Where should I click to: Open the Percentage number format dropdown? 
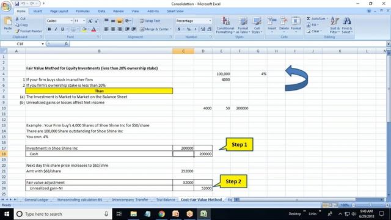click(x=210, y=21)
